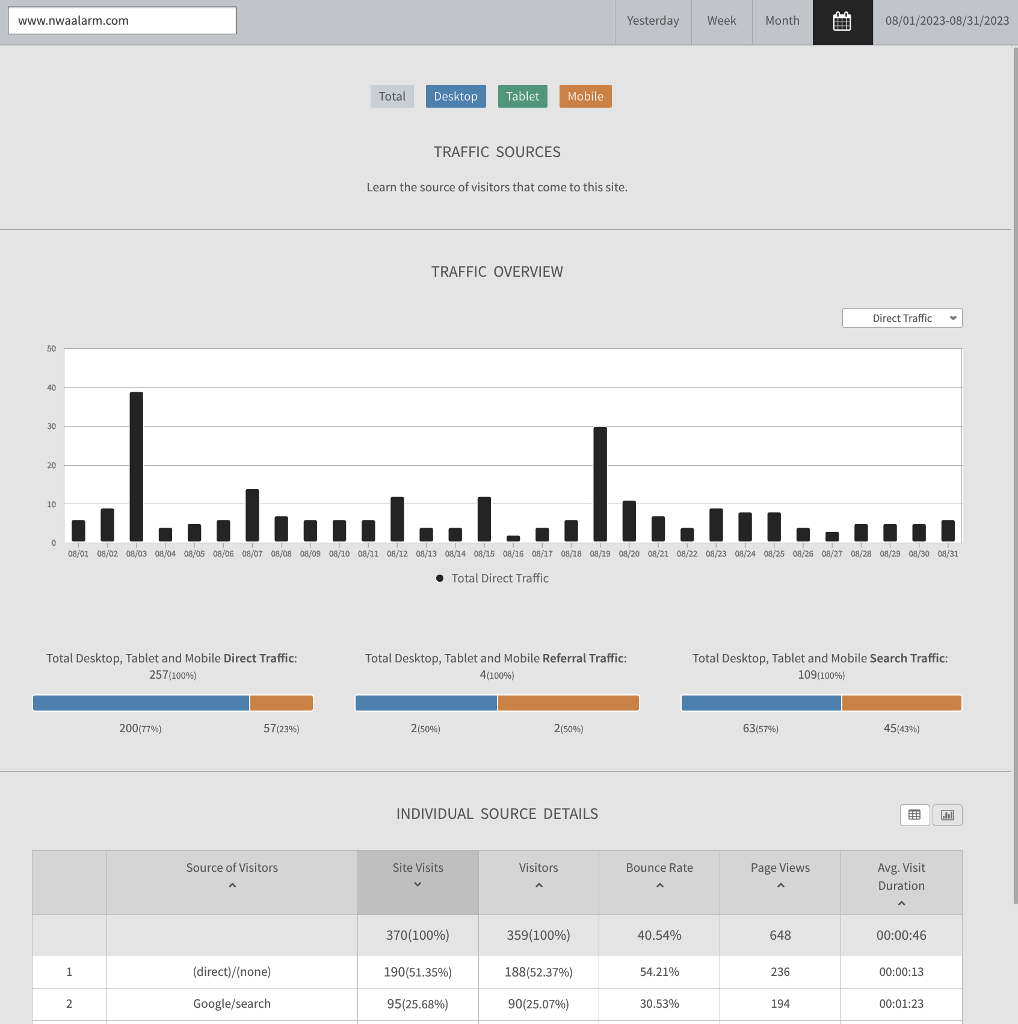Sort by Visitors column arrow
The image size is (1018, 1024).
click(x=539, y=886)
